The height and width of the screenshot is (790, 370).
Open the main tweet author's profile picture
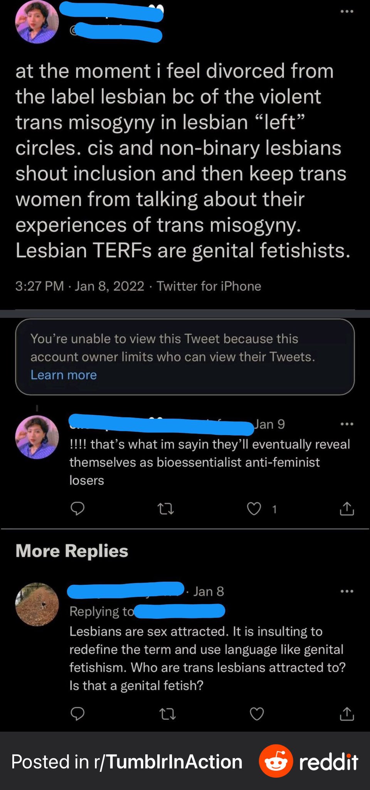pos(37,22)
